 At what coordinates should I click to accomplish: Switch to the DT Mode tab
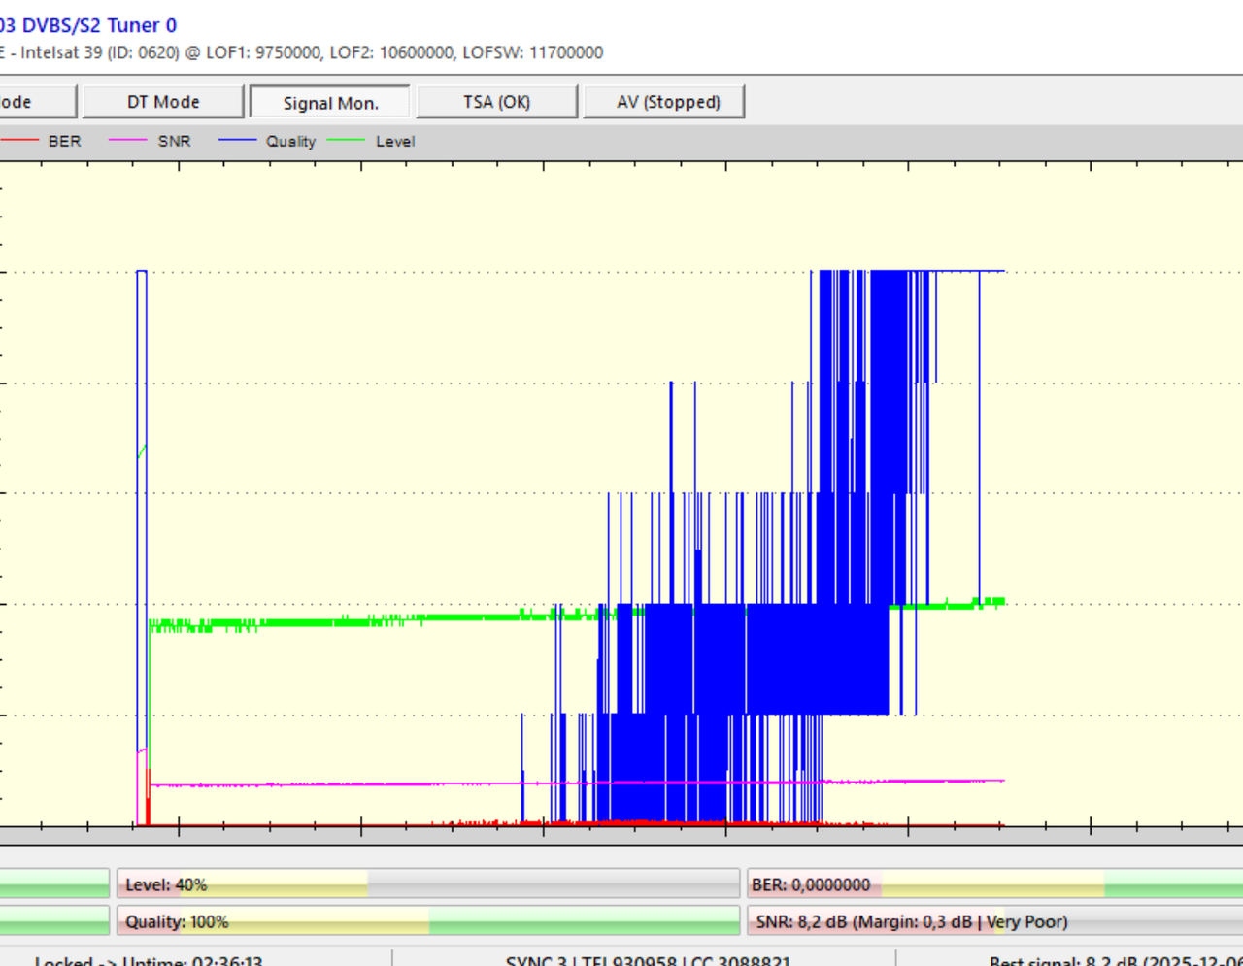click(x=163, y=102)
